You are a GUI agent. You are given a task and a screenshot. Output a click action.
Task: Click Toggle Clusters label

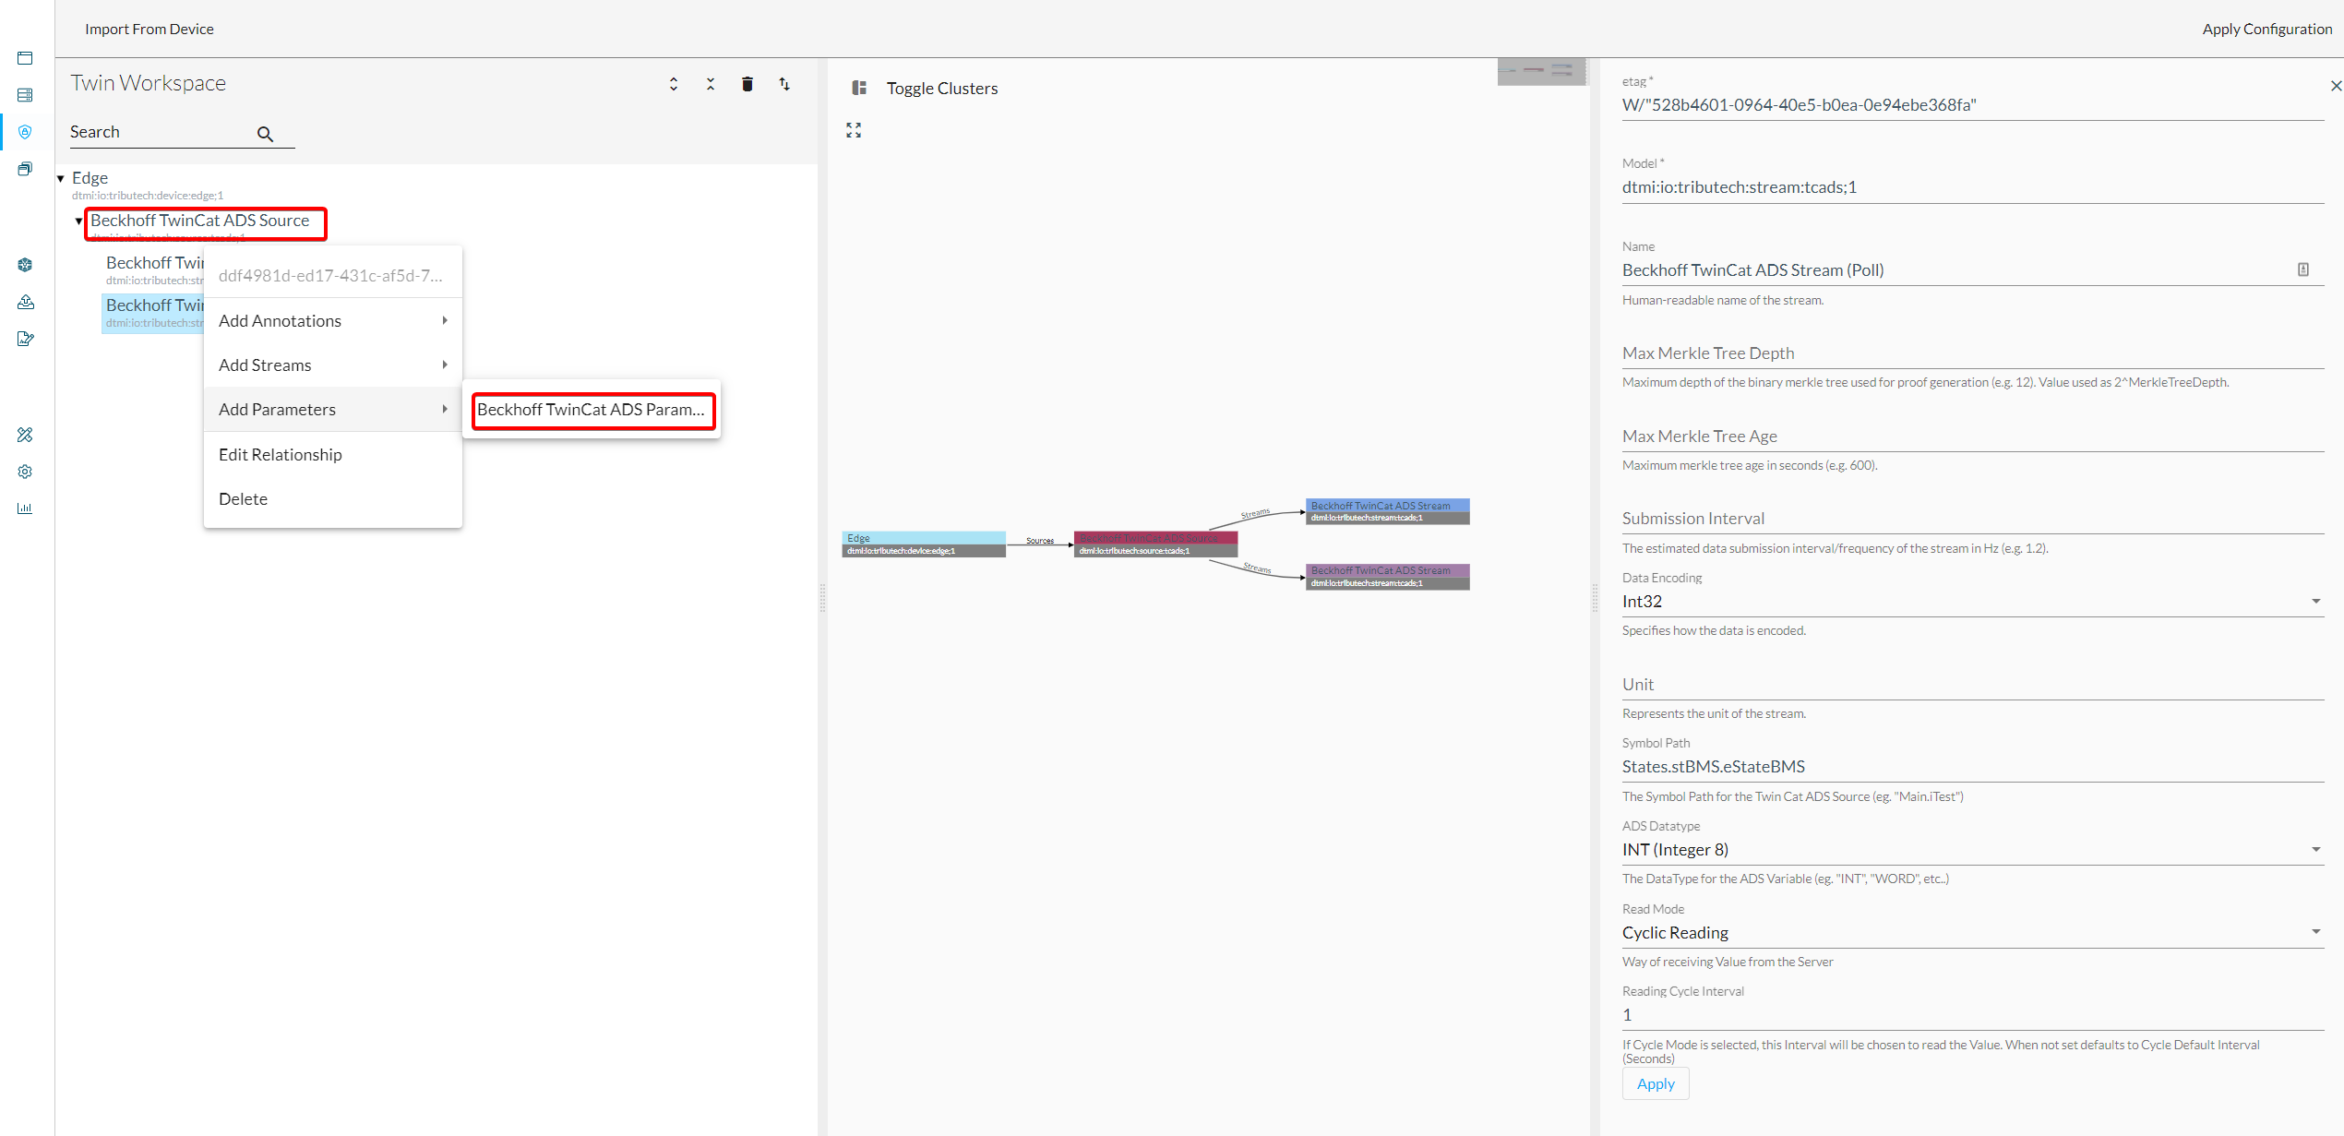point(942,88)
